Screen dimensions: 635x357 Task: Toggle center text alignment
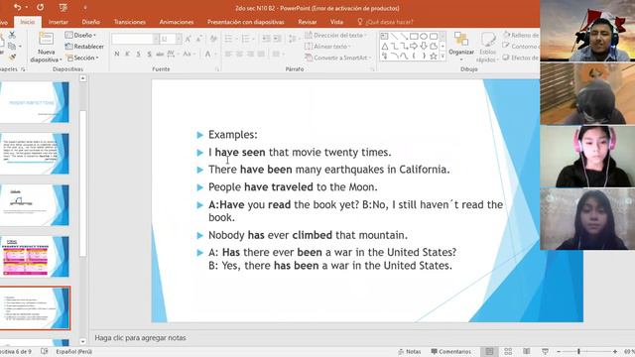239,54
